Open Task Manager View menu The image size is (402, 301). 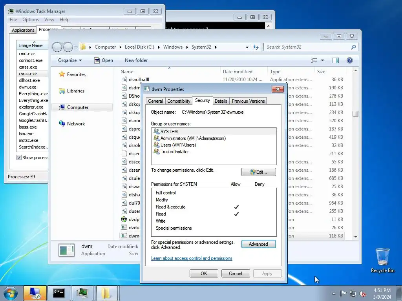[49, 20]
